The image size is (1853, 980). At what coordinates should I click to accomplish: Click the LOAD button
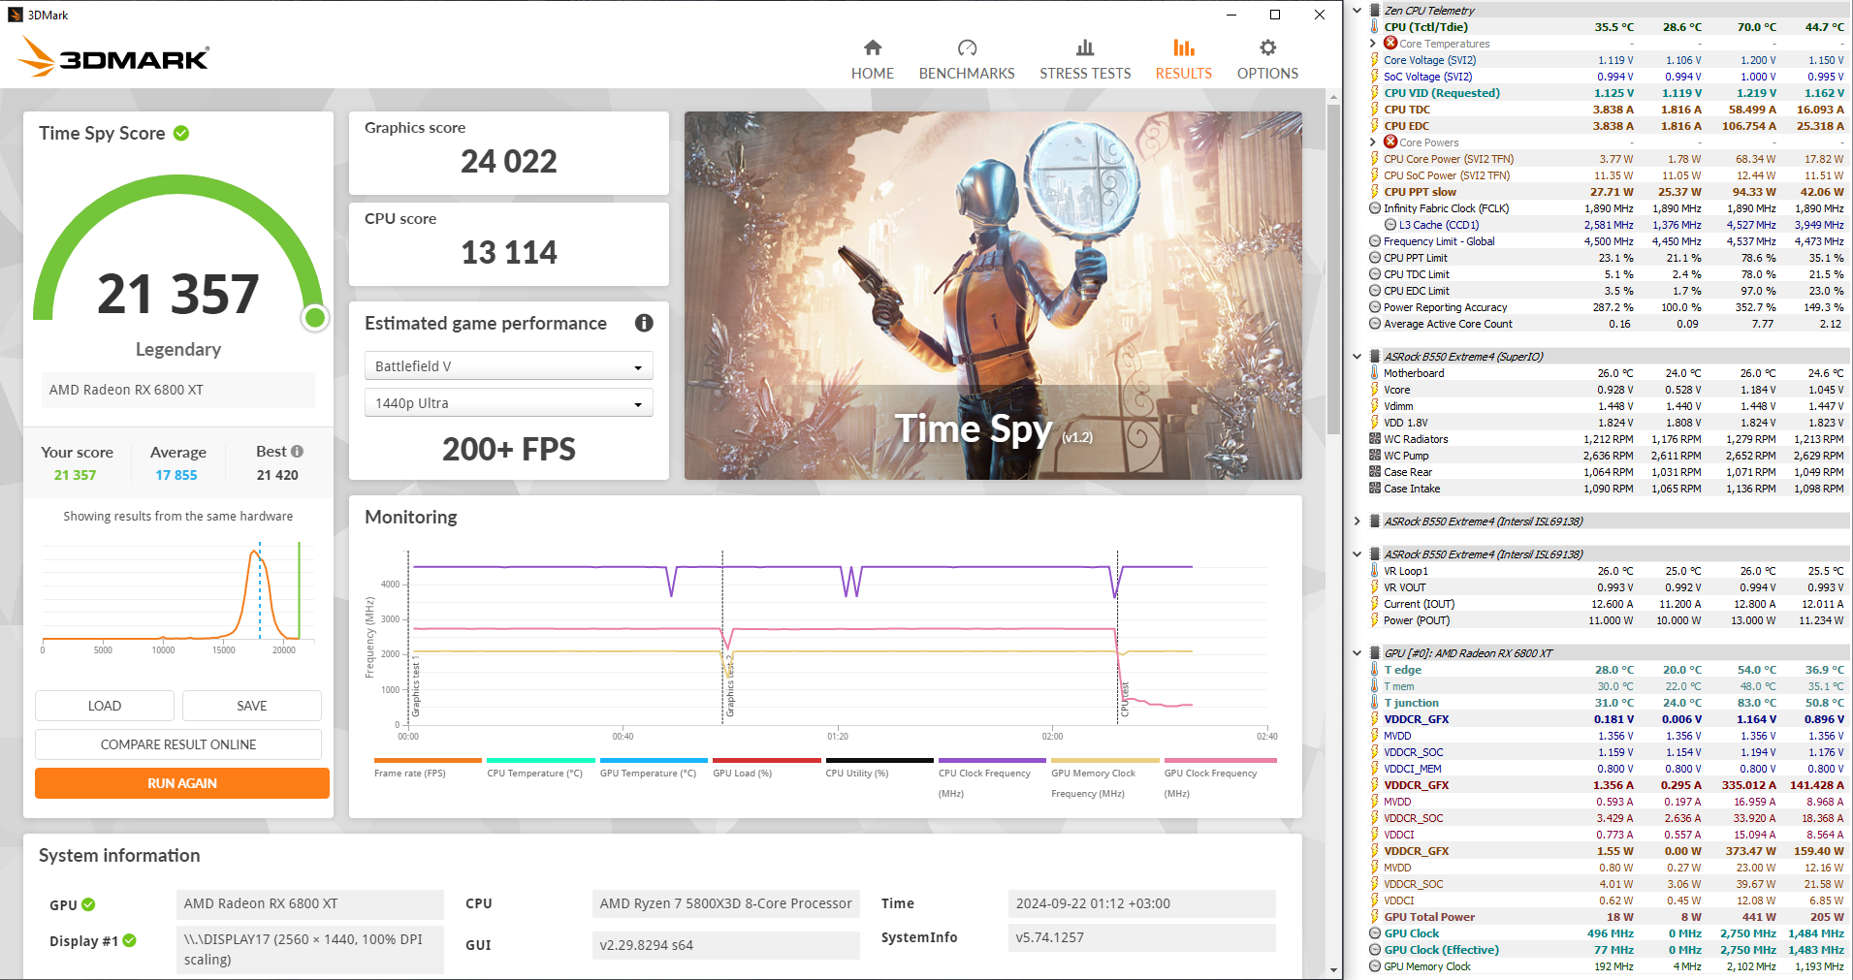(105, 706)
